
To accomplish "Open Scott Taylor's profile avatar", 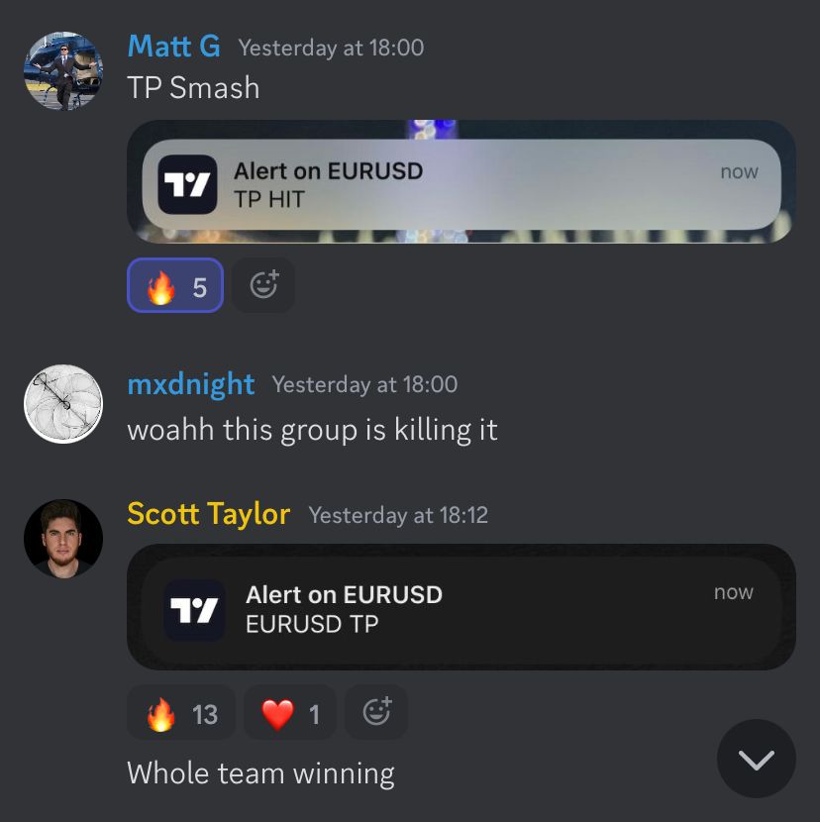I will coord(63,539).
